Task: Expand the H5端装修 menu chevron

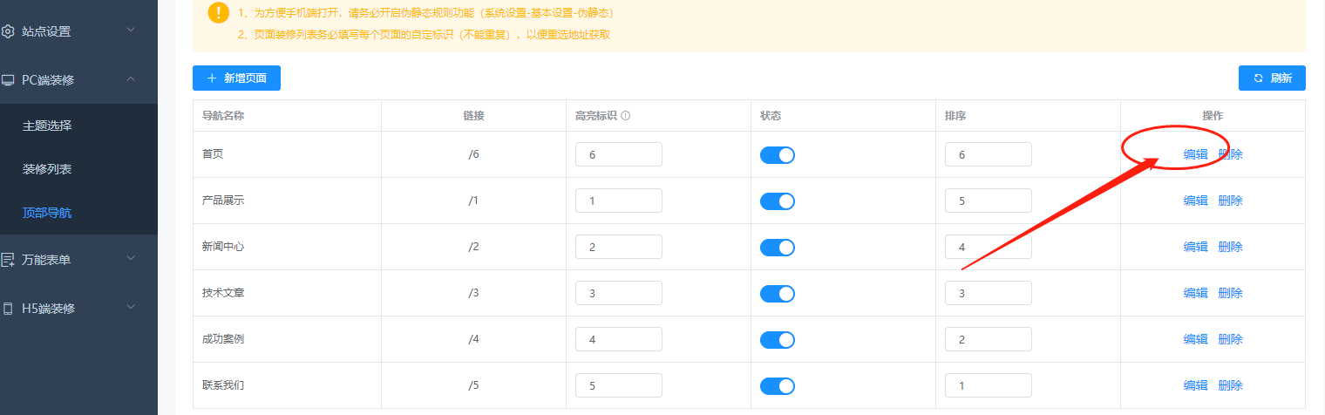Action: 131,307
